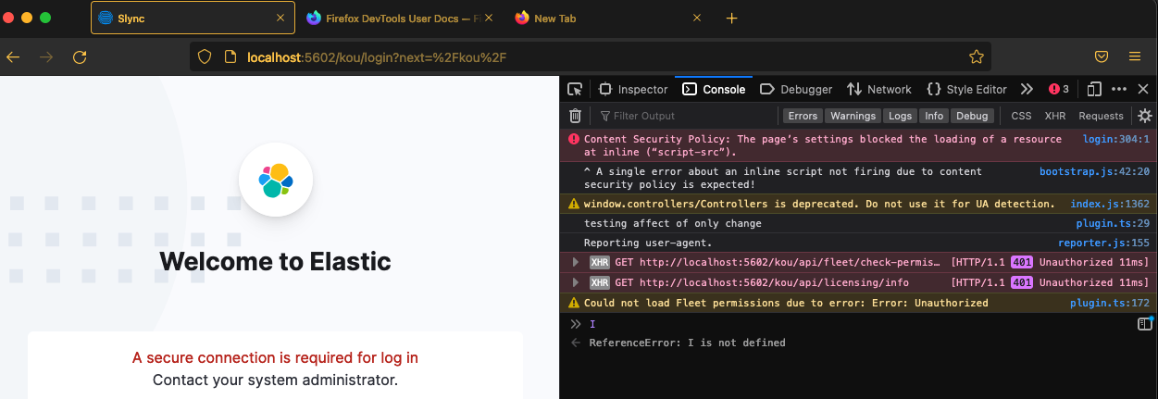Image resolution: width=1158 pixels, height=399 pixels.
Task: Toggle the XHR filter
Action: [x=1055, y=116]
